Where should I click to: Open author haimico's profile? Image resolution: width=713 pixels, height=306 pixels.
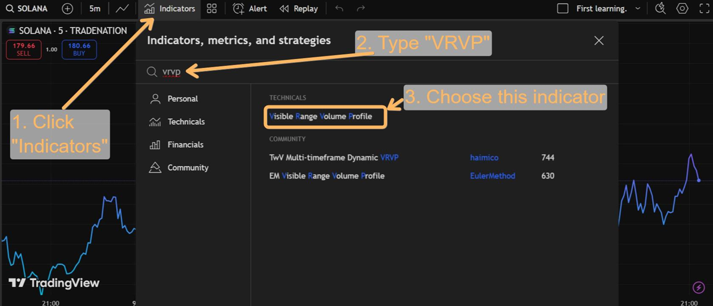pyautogui.click(x=484, y=158)
